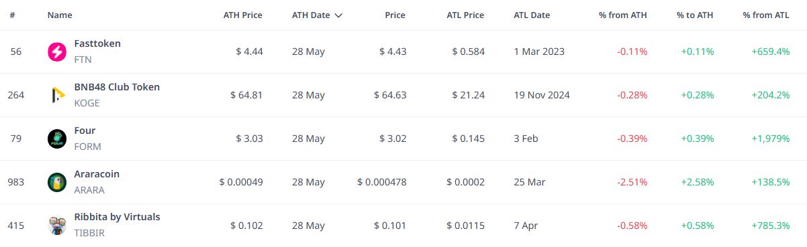
Task: Open the Fasttoken coin page
Action: click(x=97, y=44)
